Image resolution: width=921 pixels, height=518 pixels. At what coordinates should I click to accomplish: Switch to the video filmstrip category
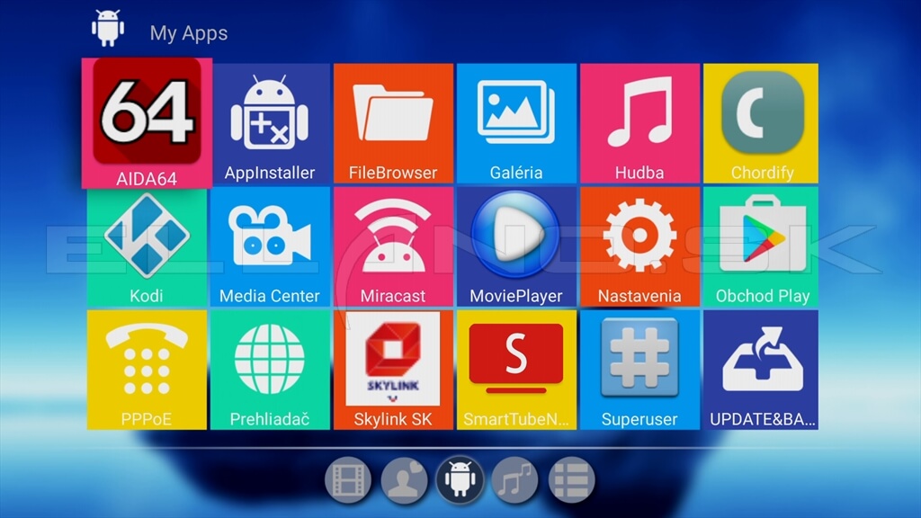click(348, 480)
